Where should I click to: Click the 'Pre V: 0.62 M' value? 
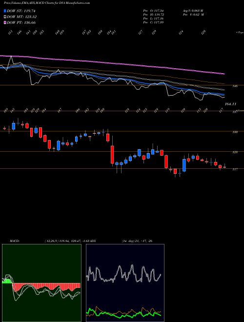193,15
